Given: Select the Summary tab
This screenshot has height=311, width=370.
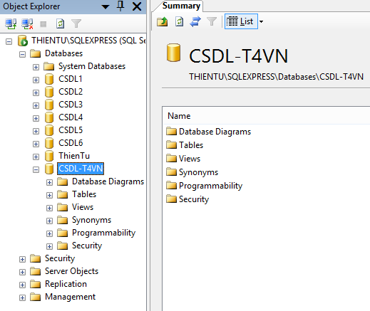Looking at the screenshot, I should [x=181, y=6].
